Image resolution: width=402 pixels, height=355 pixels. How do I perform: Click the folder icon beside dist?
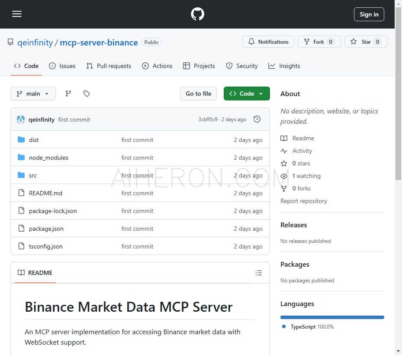coord(21,139)
